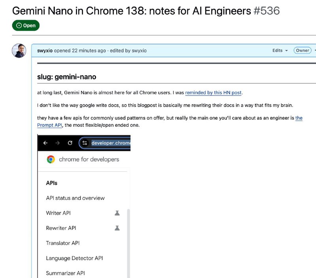The image size is (316, 278).
Task: Open the swyxio author profile link
Action: (x=45, y=51)
